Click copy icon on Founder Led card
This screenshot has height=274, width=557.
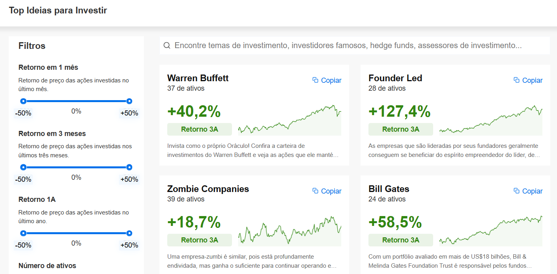[x=516, y=80]
